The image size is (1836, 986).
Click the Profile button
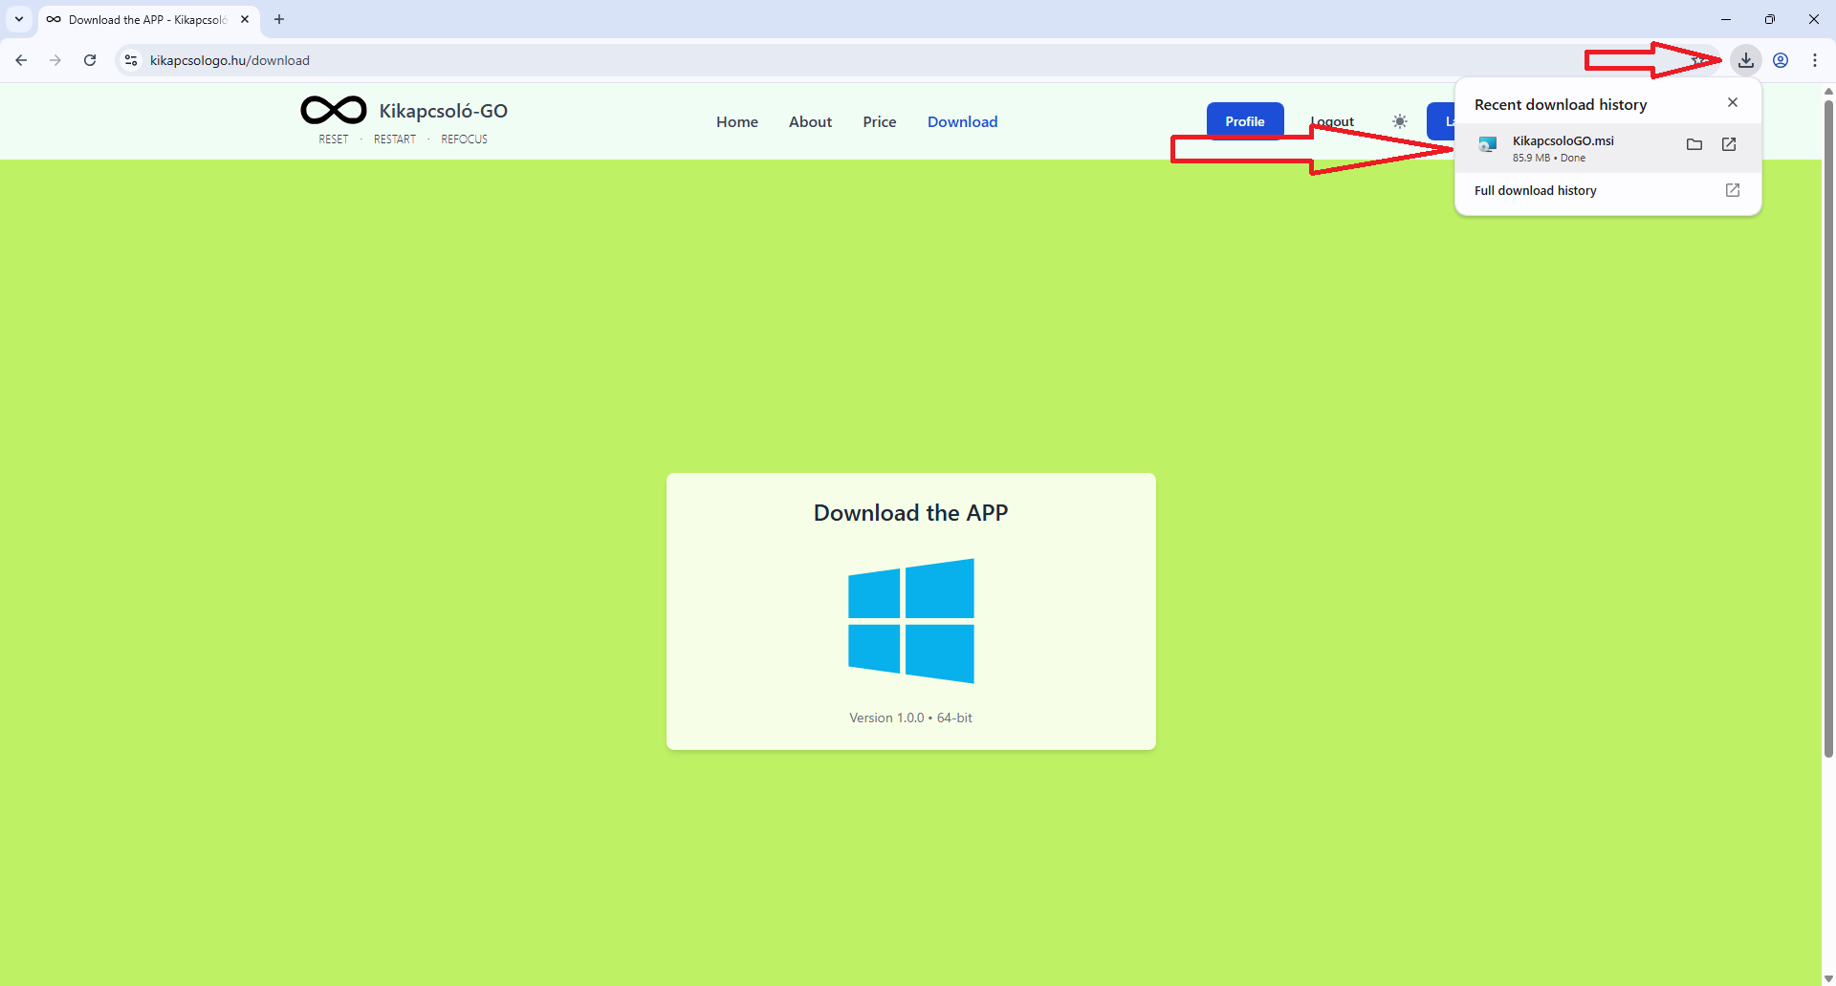click(1244, 121)
